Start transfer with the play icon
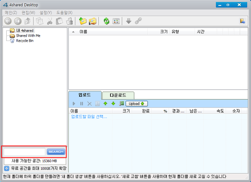Screen dimensions: 251x182 pyautogui.click(x=74, y=104)
